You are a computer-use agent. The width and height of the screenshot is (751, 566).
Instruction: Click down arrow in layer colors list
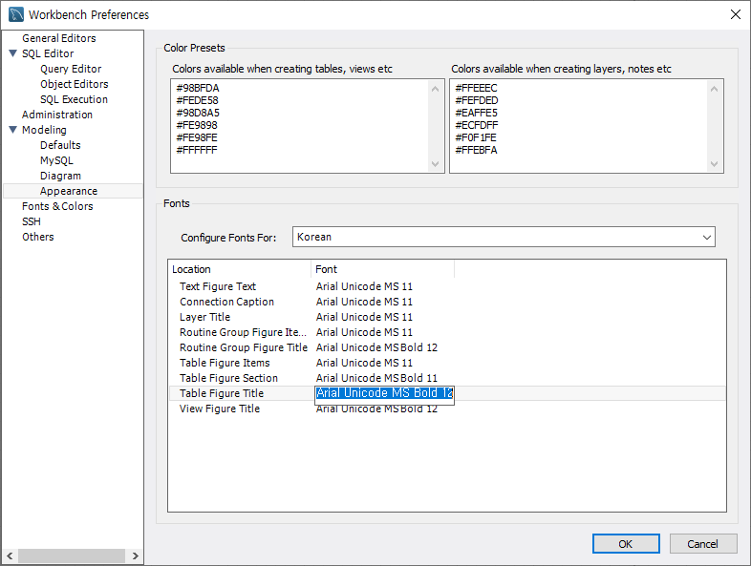714,164
